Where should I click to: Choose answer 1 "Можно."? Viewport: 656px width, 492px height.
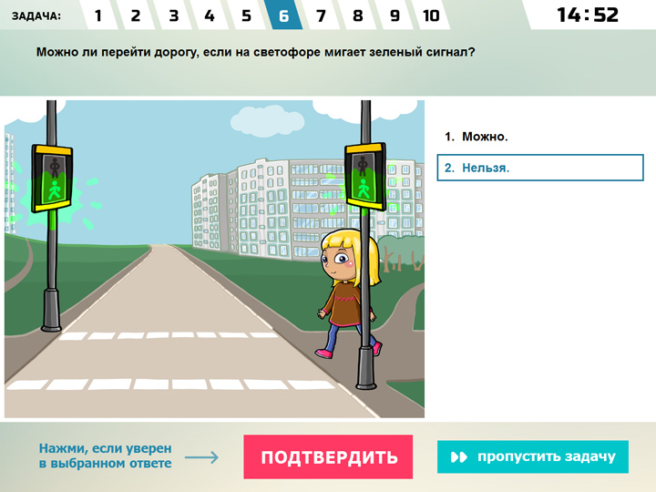click(x=539, y=137)
